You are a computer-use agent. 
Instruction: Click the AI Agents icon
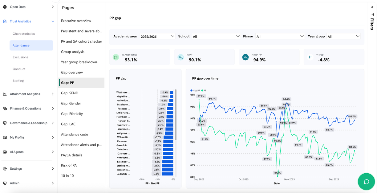(x=5, y=152)
